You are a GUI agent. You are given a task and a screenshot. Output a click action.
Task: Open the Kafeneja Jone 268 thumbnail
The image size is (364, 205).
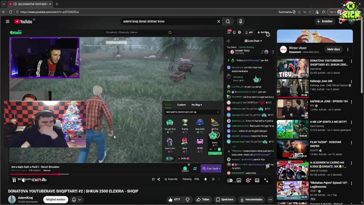point(293,89)
